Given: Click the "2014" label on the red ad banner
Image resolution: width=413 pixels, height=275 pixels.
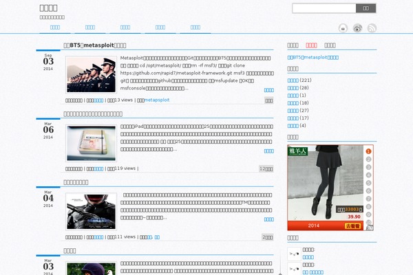Looking at the screenshot, I should [313, 225].
